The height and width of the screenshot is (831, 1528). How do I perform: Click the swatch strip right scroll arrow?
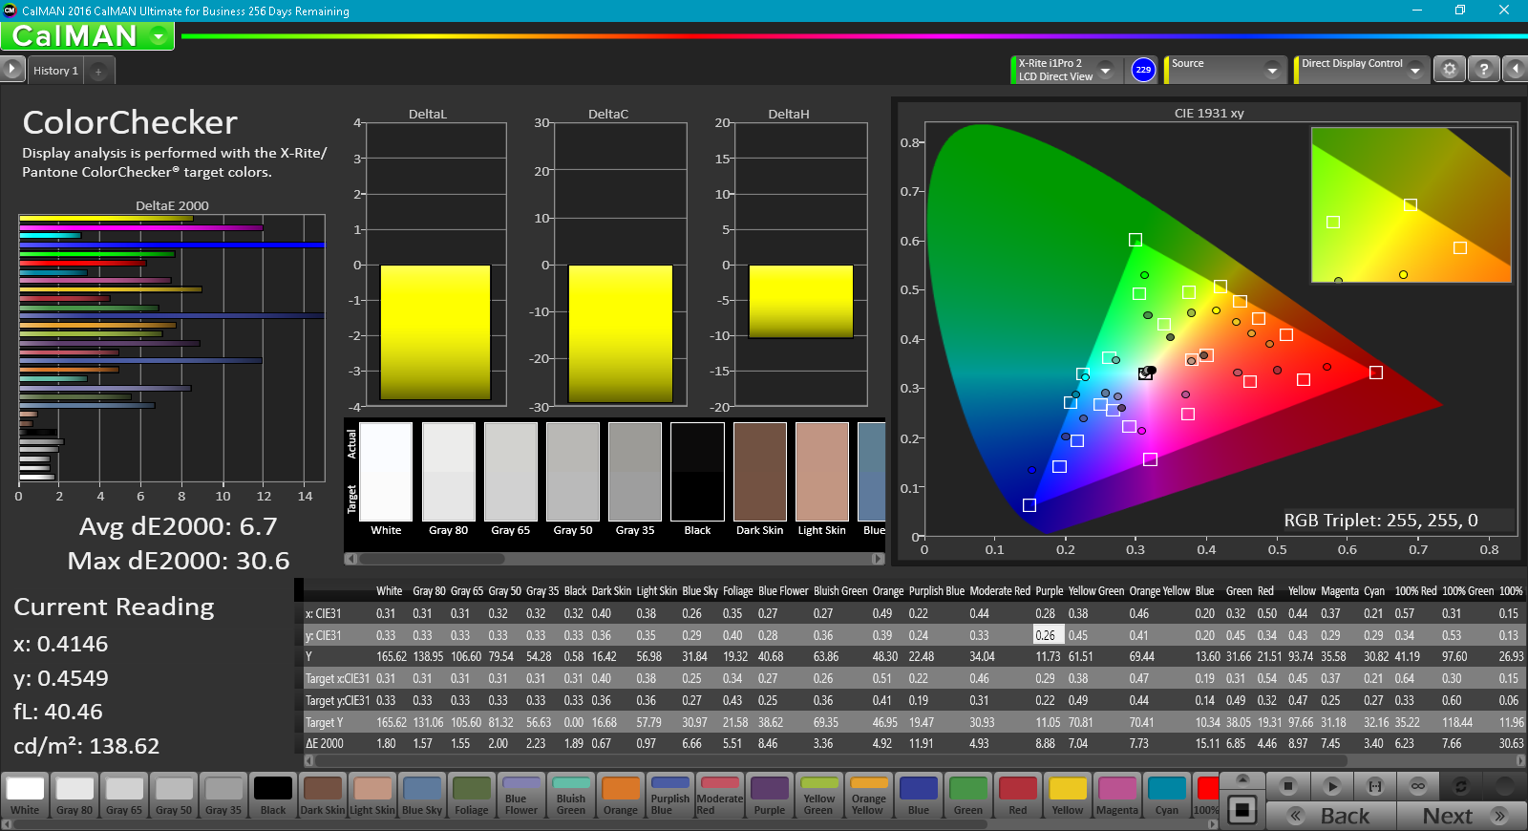point(878,558)
